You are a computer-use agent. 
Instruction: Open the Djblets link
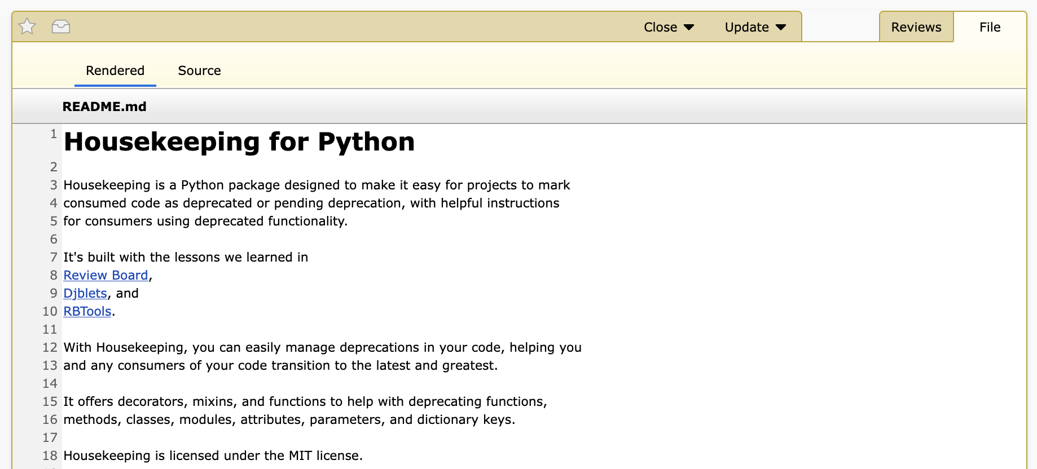[85, 293]
